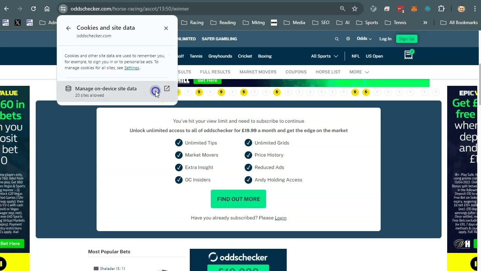Expand the Odds format dropdown
481x271 pixels.
point(364,39)
